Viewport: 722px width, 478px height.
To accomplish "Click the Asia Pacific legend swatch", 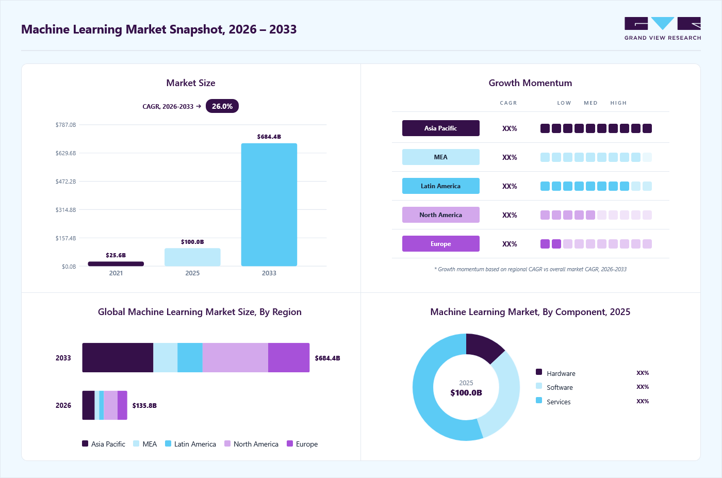I will coord(85,443).
